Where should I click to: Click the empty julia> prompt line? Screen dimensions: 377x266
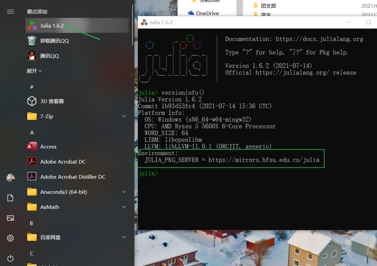pyautogui.click(x=148, y=173)
